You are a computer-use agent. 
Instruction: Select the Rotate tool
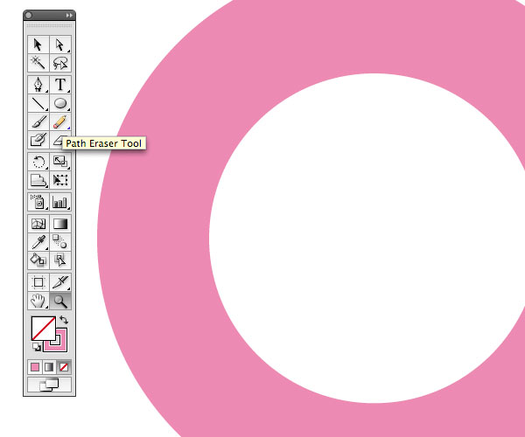[38, 162]
